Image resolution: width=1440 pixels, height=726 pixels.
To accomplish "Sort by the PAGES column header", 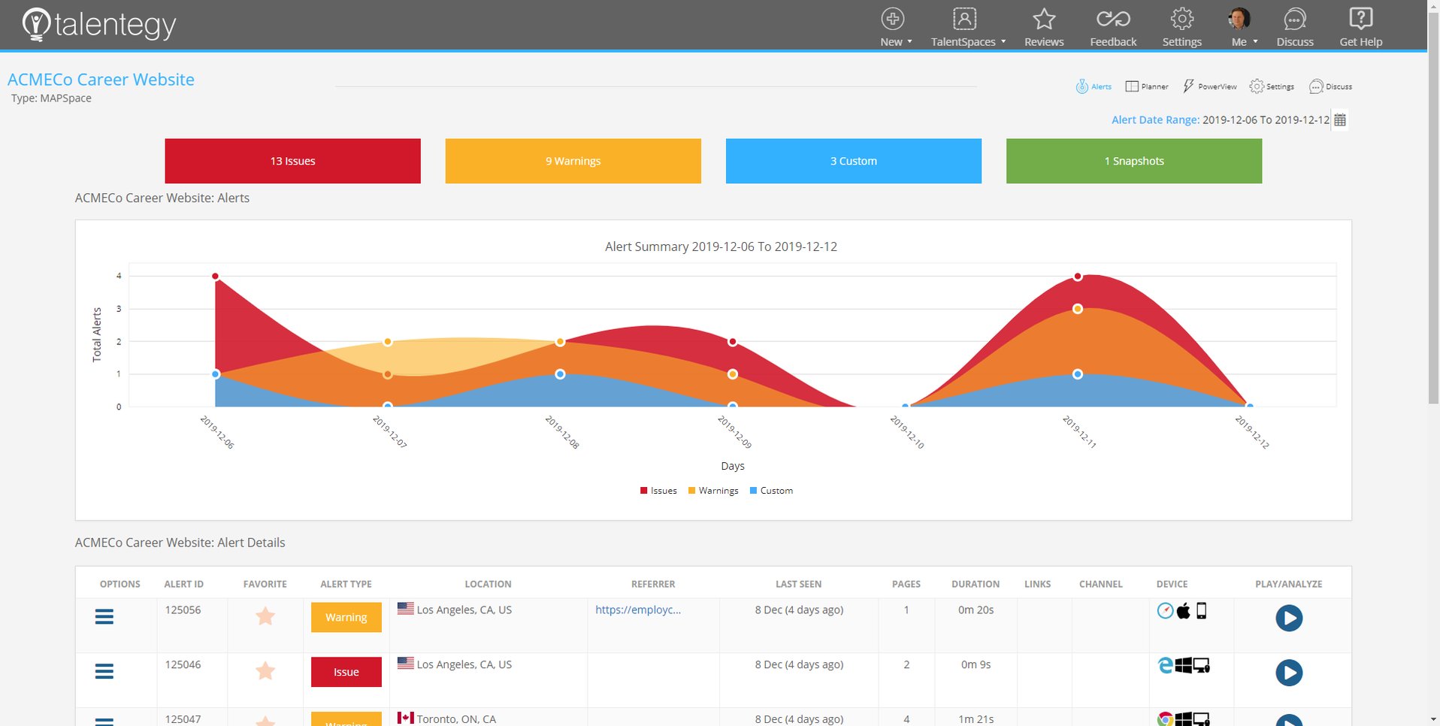I will click(906, 584).
